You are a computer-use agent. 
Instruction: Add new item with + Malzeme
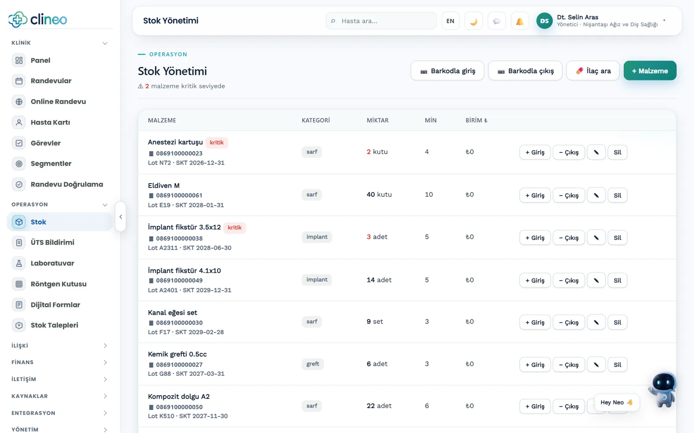pyautogui.click(x=650, y=71)
